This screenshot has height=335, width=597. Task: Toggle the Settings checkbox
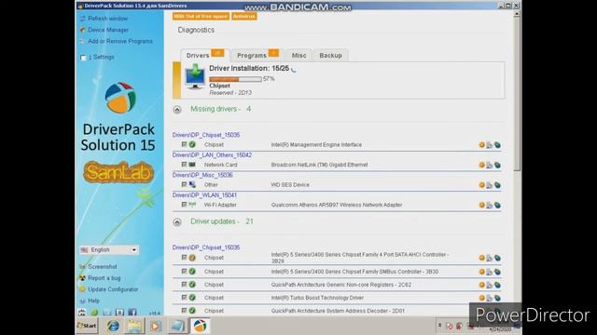[x=83, y=58]
